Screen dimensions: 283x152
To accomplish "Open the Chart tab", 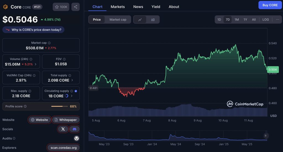I will click(x=97, y=7).
